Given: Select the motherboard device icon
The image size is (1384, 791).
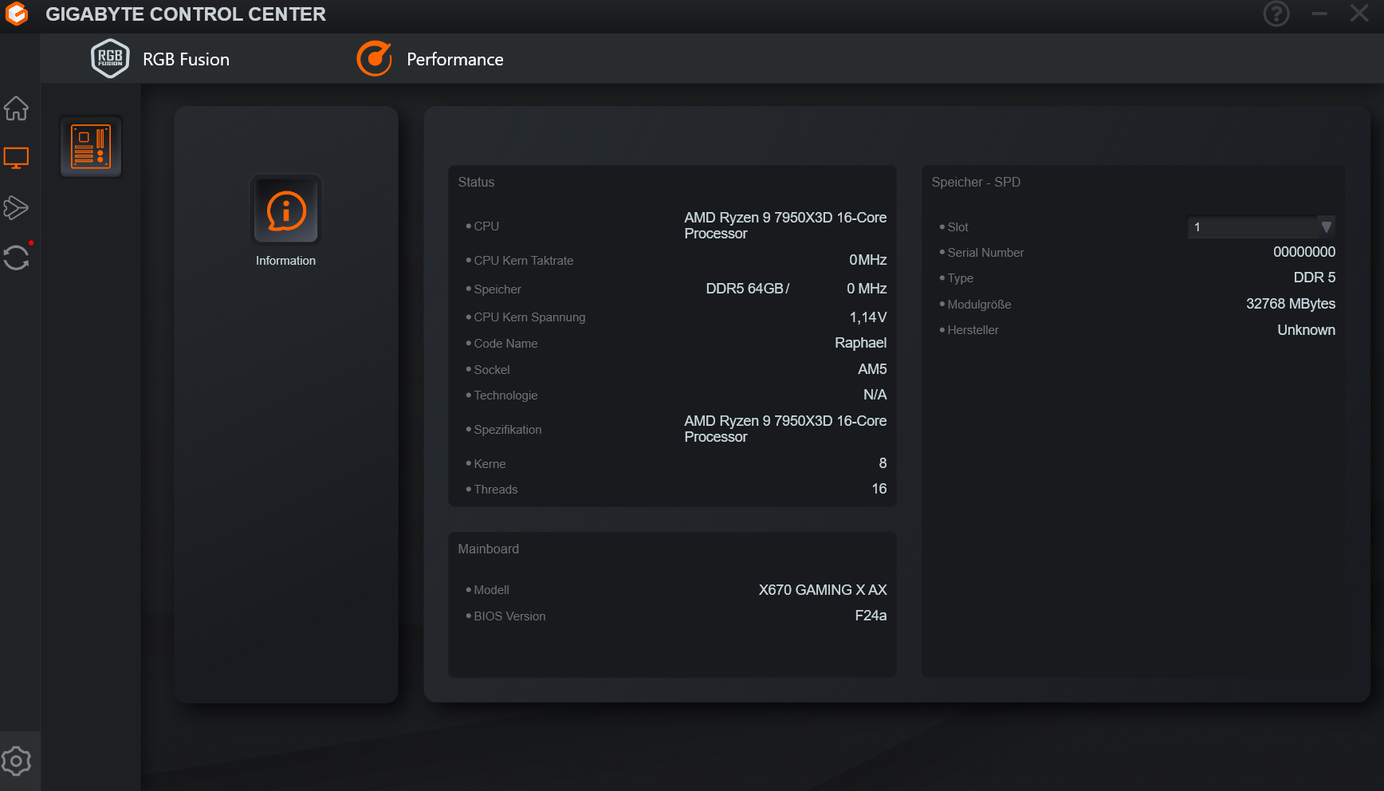Looking at the screenshot, I should point(91,147).
